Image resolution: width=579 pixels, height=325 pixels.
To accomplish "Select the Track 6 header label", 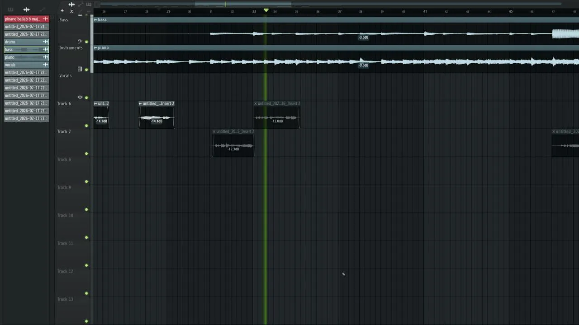I will click(64, 104).
